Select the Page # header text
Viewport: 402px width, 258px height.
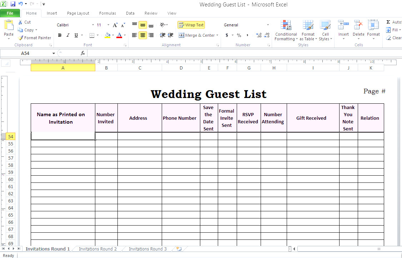(x=374, y=91)
